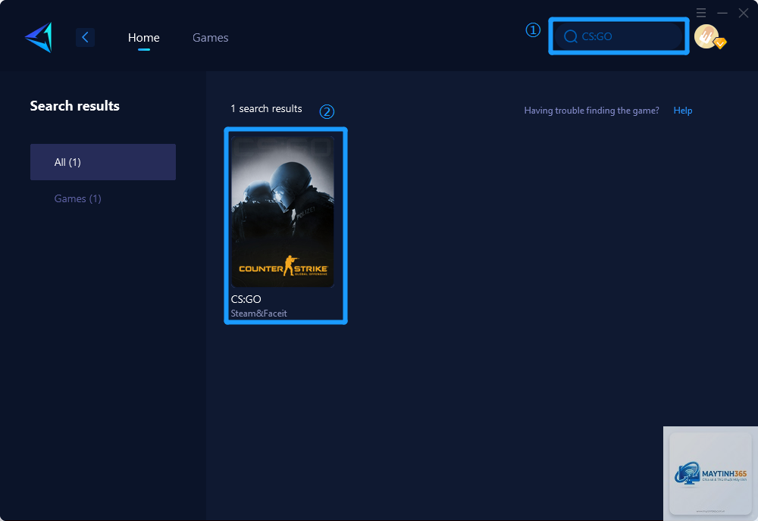The height and width of the screenshot is (521, 758).
Task: Click the GearUP arrow logo icon
Action: [x=39, y=37]
